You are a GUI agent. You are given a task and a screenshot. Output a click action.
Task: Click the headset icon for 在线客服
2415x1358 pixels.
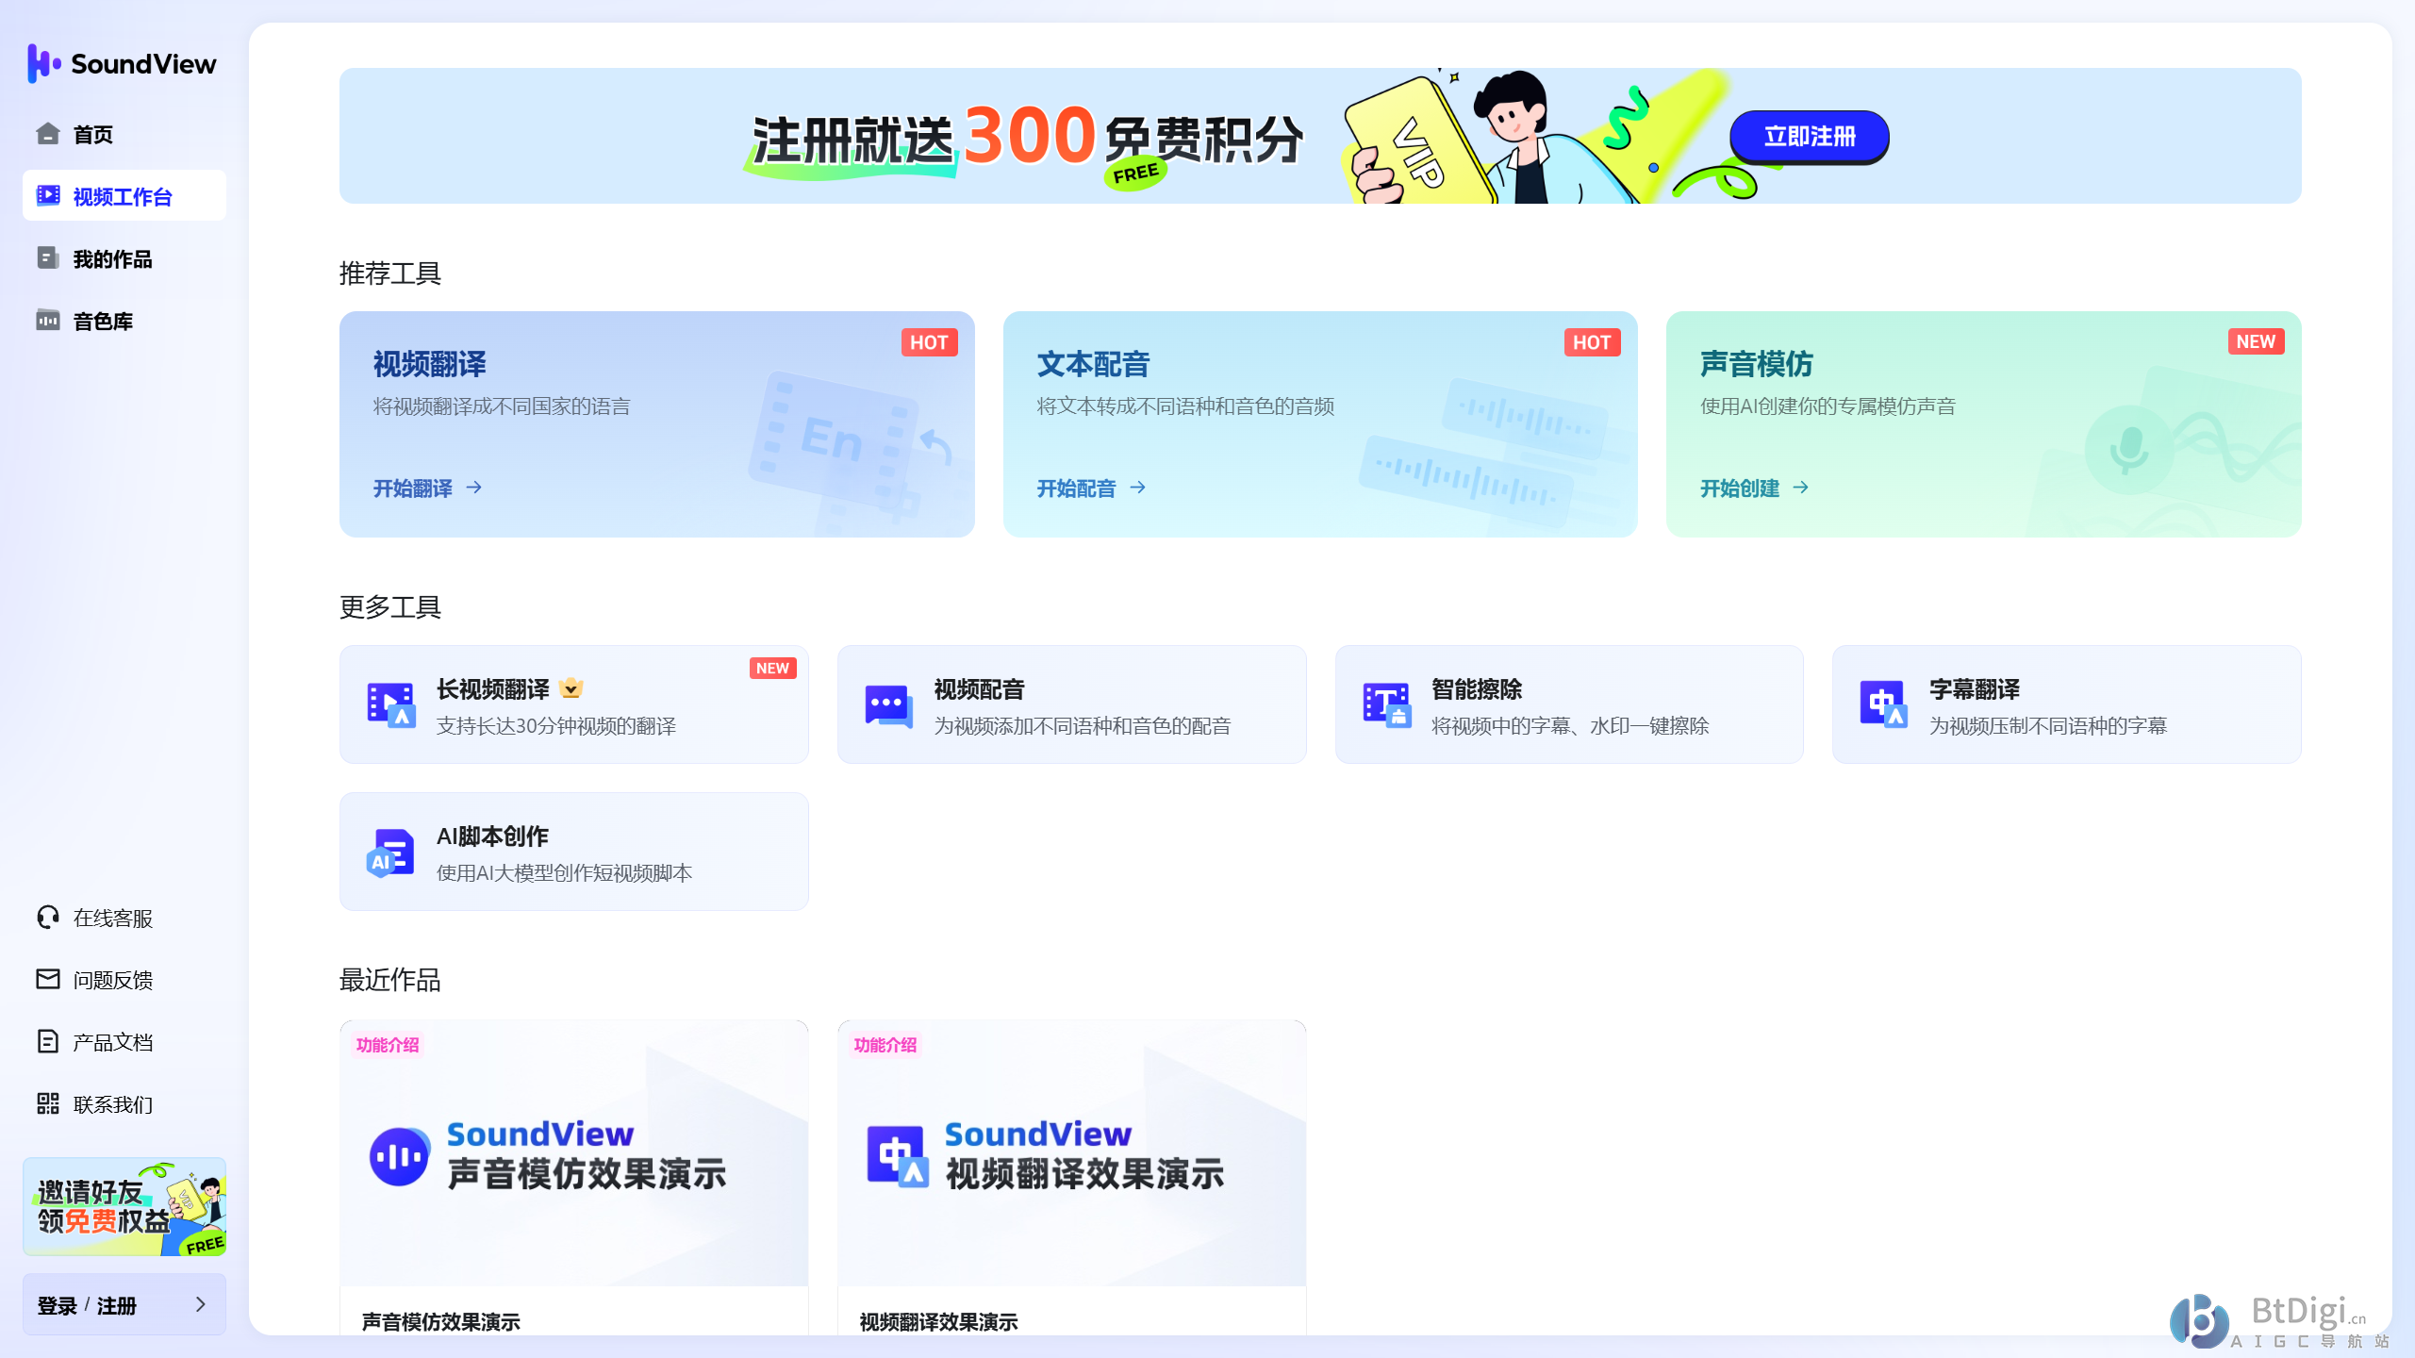click(48, 917)
